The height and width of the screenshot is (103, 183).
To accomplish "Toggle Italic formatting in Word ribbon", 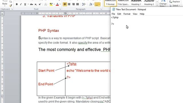I will 21,4.
